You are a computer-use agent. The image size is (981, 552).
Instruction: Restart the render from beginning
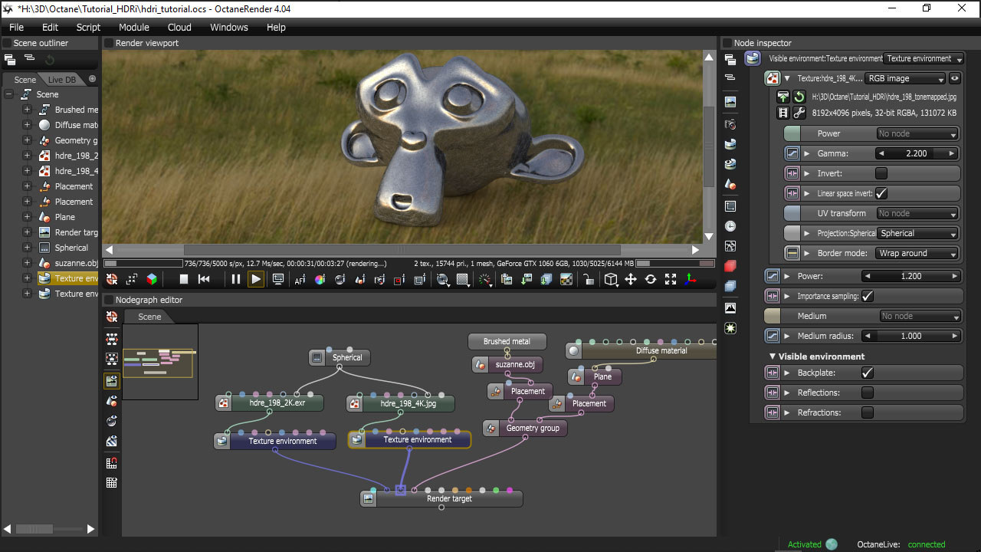coord(204,280)
